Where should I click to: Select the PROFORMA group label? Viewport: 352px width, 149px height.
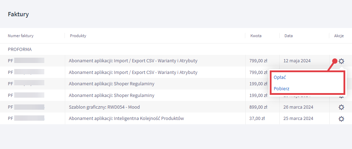pos(20,50)
